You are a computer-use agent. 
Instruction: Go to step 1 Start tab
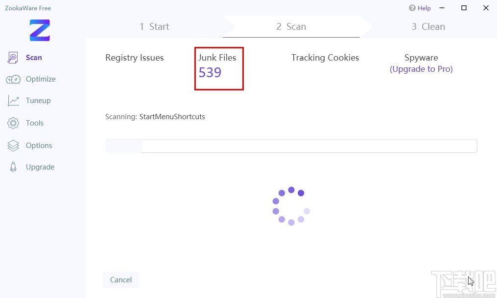click(154, 27)
